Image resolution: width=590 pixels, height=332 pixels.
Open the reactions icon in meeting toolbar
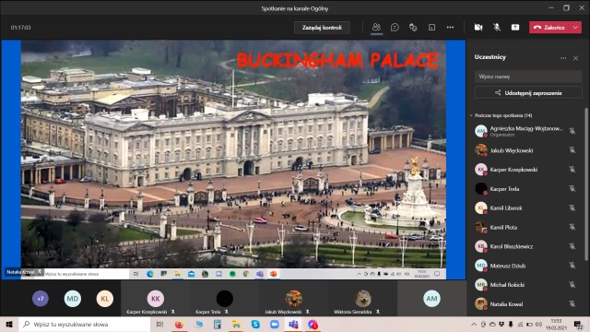click(x=413, y=27)
